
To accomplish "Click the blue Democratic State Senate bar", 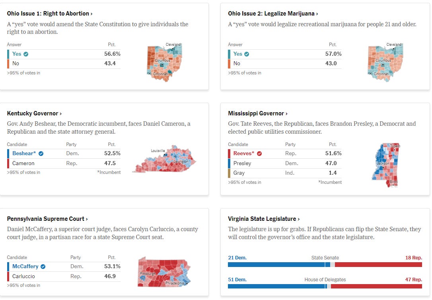I will click(276, 265).
